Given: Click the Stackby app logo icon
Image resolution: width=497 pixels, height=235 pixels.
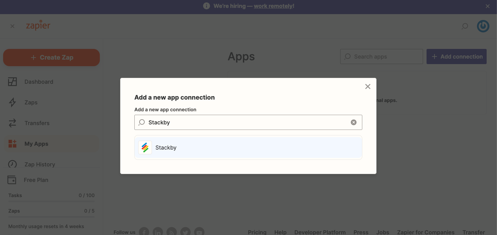Looking at the screenshot, I should [145, 147].
